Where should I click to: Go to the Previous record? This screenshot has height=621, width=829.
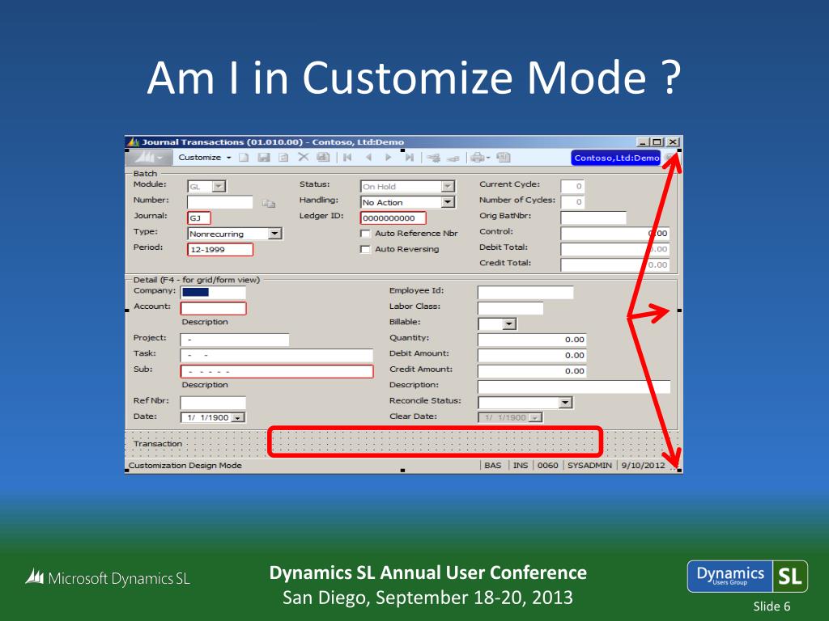pyautogui.click(x=368, y=158)
